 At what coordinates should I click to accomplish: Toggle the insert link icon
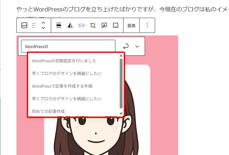(x=81, y=25)
